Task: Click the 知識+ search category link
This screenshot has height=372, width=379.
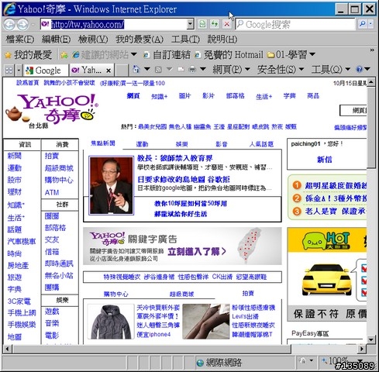Action: [x=160, y=97]
